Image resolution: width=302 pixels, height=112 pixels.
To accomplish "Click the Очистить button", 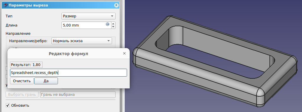I will (22, 81).
